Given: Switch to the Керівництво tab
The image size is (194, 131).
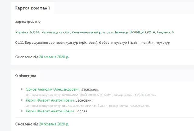Looking at the screenshot, I should point(25,76).
